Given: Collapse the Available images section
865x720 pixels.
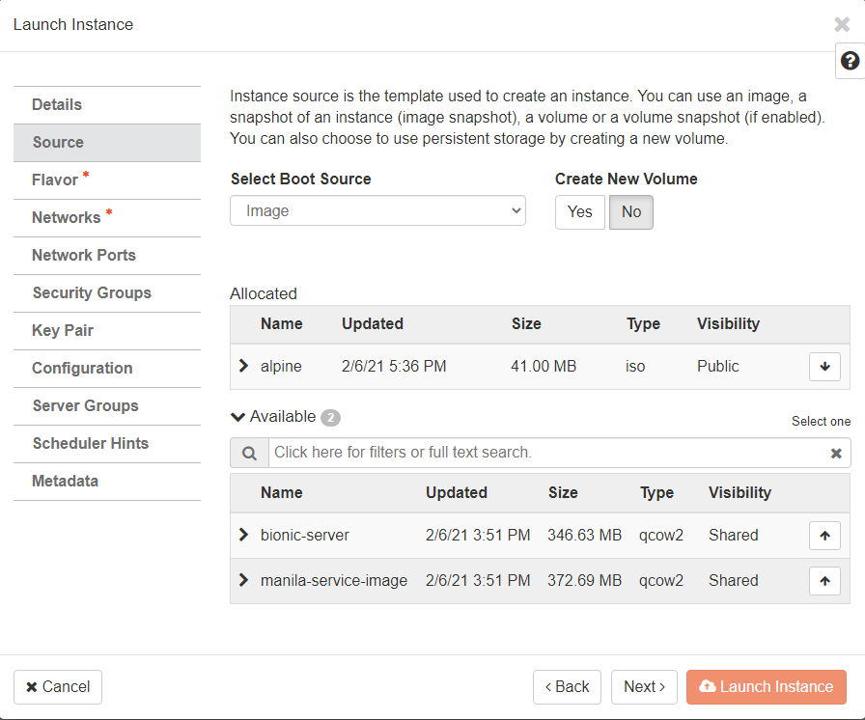Looking at the screenshot, I should tap(238, 417).
